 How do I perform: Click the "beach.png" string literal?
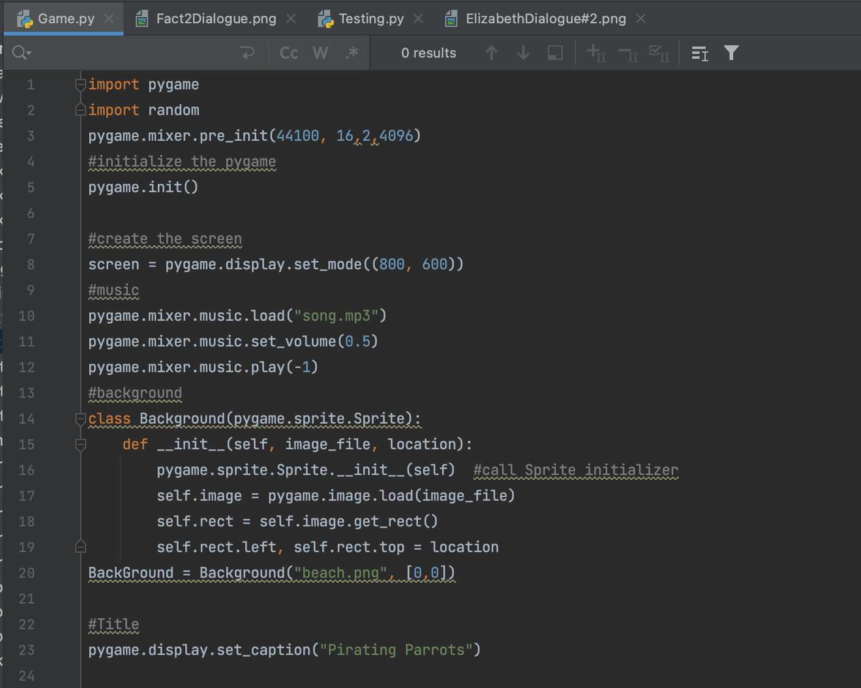[341, 573]
